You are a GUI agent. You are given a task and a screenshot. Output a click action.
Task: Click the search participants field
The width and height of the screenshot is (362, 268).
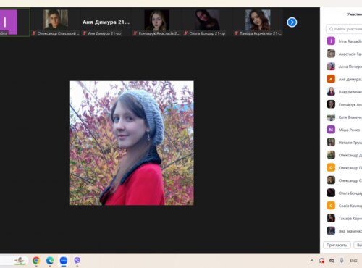click(x=345, y=29)
